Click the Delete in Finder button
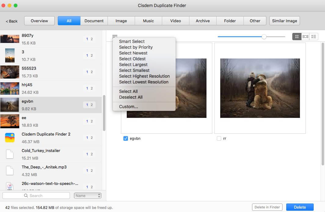325x212 pixels. click(x=267, y=207)
